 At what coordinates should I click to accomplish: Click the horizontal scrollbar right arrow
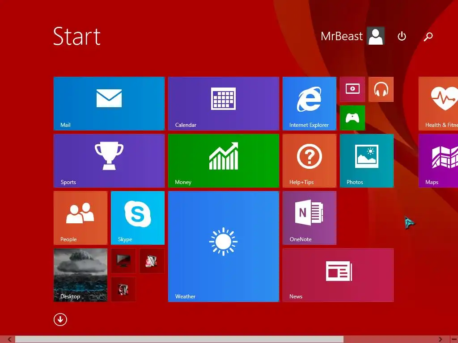(441, 339)
